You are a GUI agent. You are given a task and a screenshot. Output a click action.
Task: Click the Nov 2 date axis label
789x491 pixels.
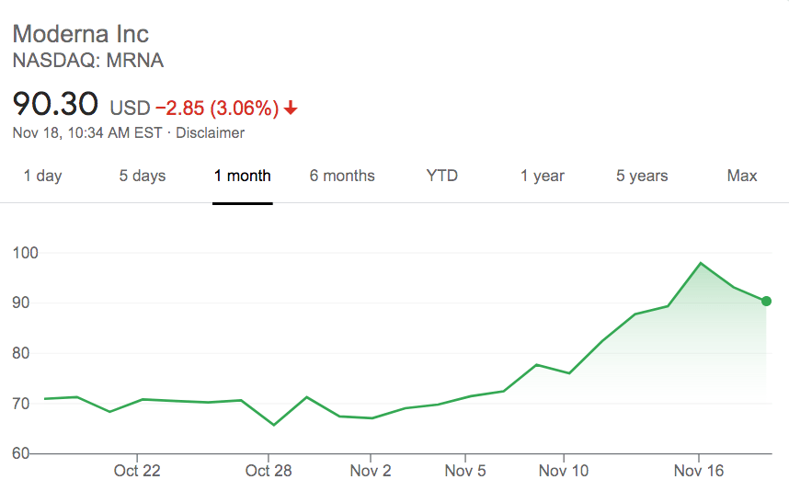371,471
